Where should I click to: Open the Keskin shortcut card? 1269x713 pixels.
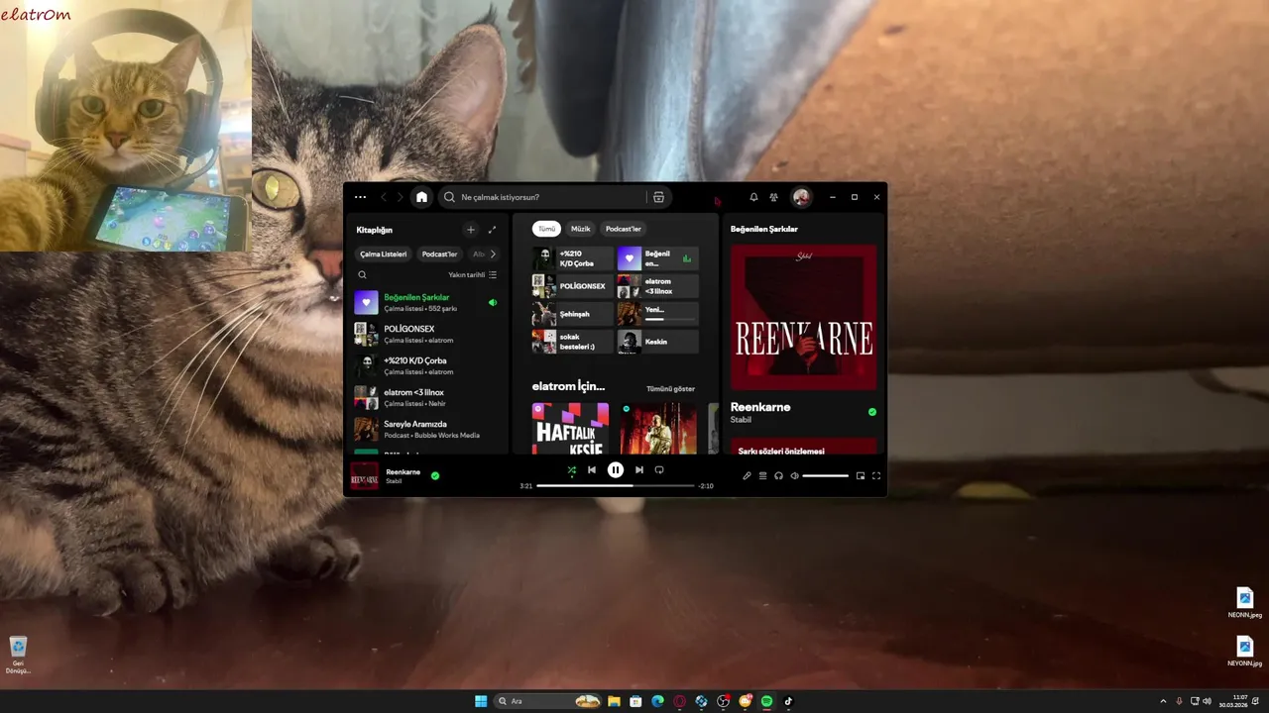tap(658, 342)
